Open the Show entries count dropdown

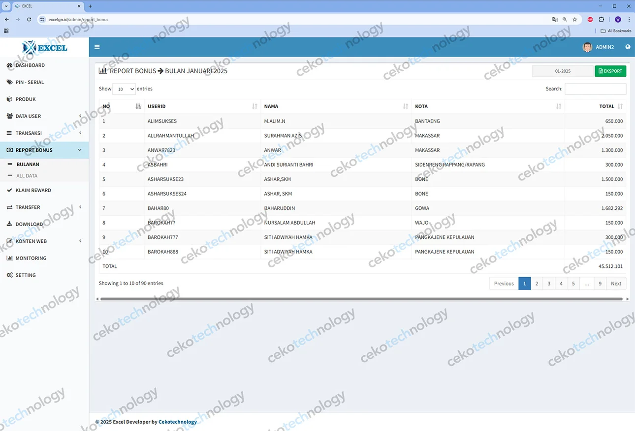click(x=124, y=89)
